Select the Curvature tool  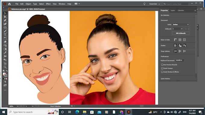[5, 24]
